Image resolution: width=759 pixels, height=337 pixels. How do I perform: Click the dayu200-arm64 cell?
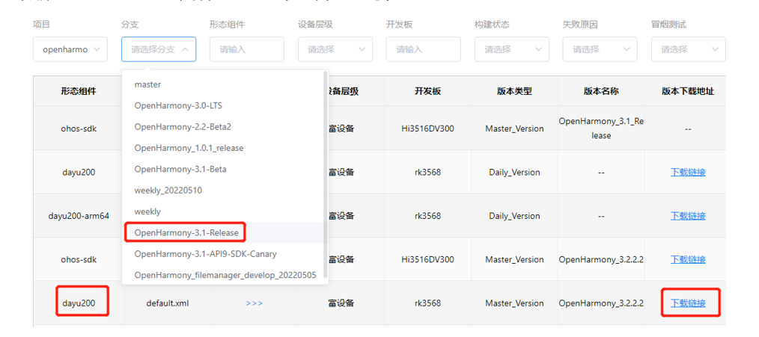(x=79, y=216)
